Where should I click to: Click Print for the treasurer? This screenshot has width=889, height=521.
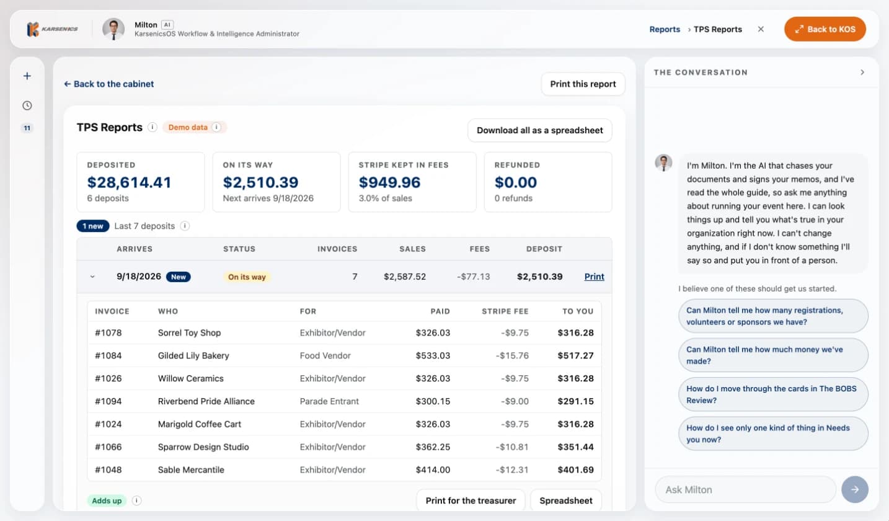point(471,501)
